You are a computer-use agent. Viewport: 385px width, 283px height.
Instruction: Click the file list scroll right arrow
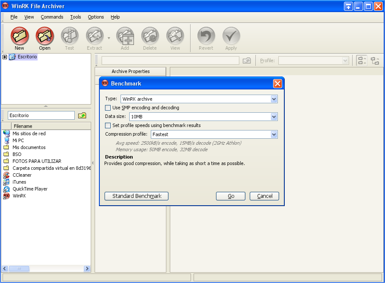coord(87,268)
